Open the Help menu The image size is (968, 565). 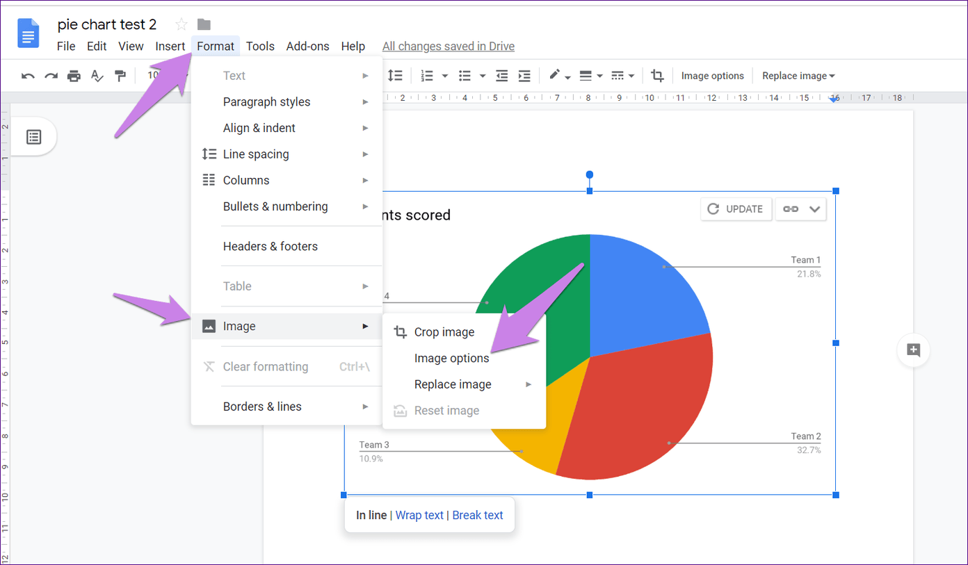tap(353, 46)
